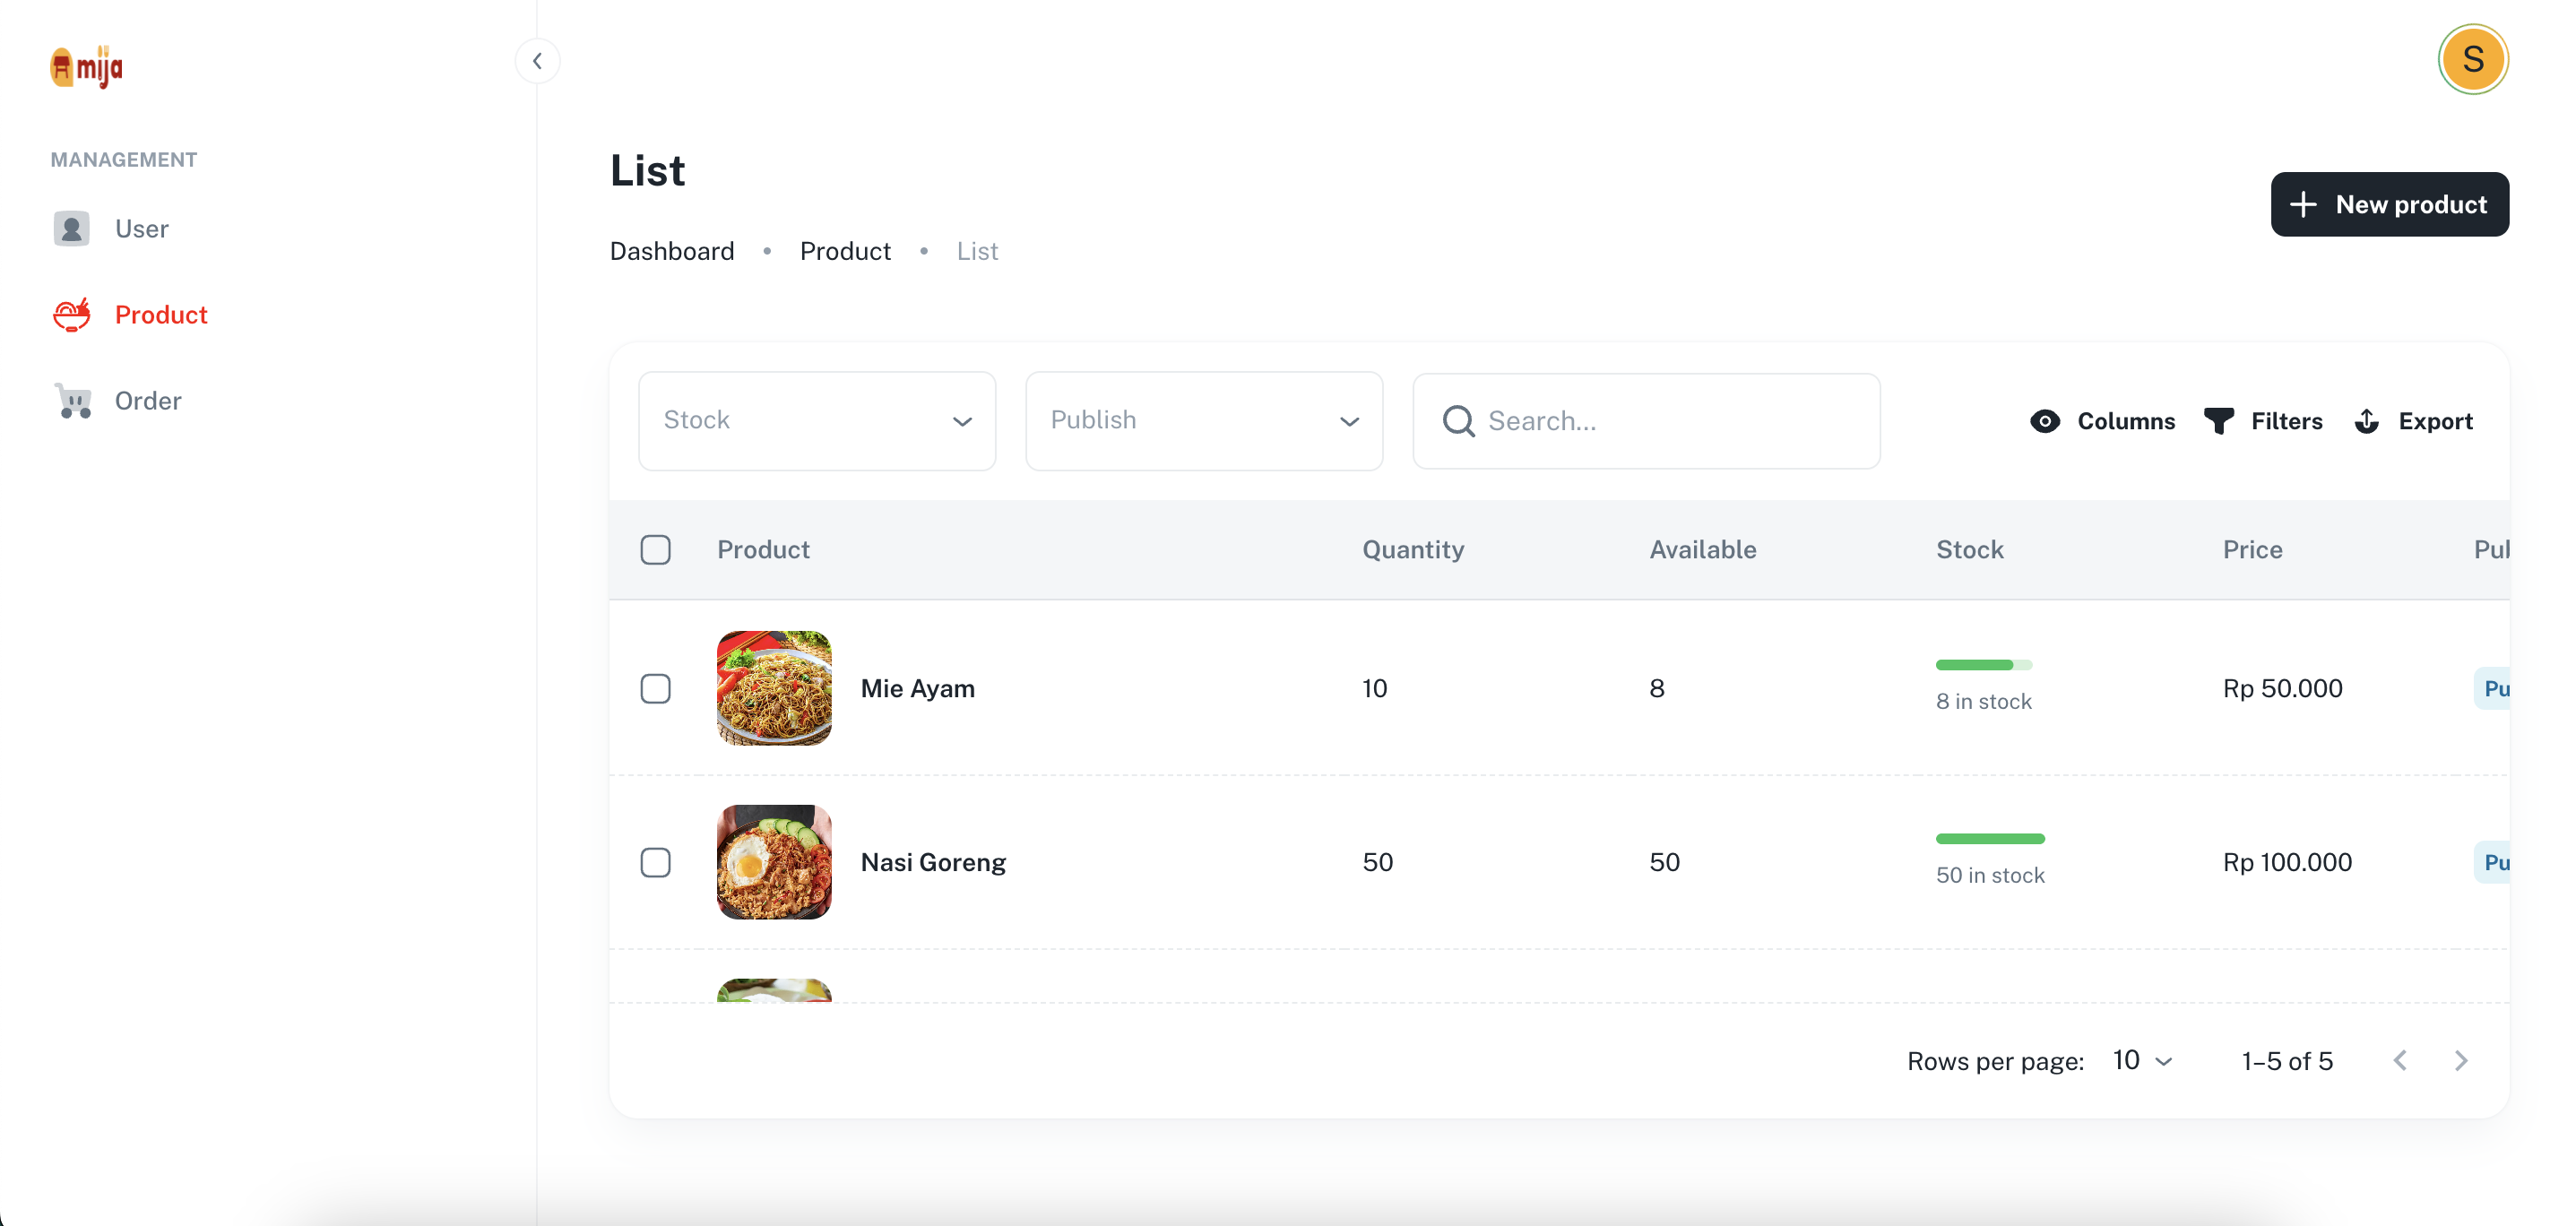Open the S user avatar menu

coord(2472,59)
